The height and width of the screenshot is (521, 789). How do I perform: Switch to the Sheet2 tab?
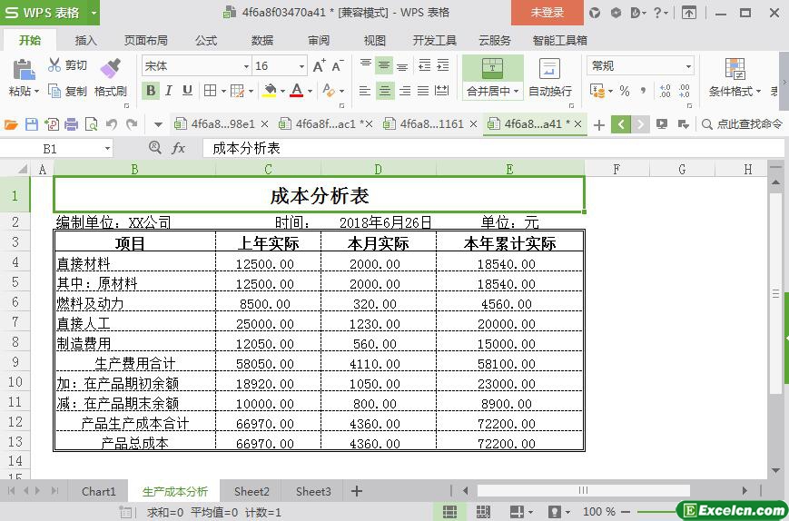(x=251, y=491)
